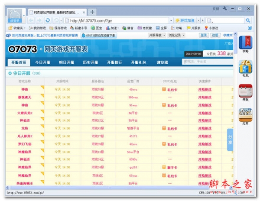Viewport: 260px width, 201px height.
Task: Open 开服表 in the bookmarks toolbar
Action: 194,28
